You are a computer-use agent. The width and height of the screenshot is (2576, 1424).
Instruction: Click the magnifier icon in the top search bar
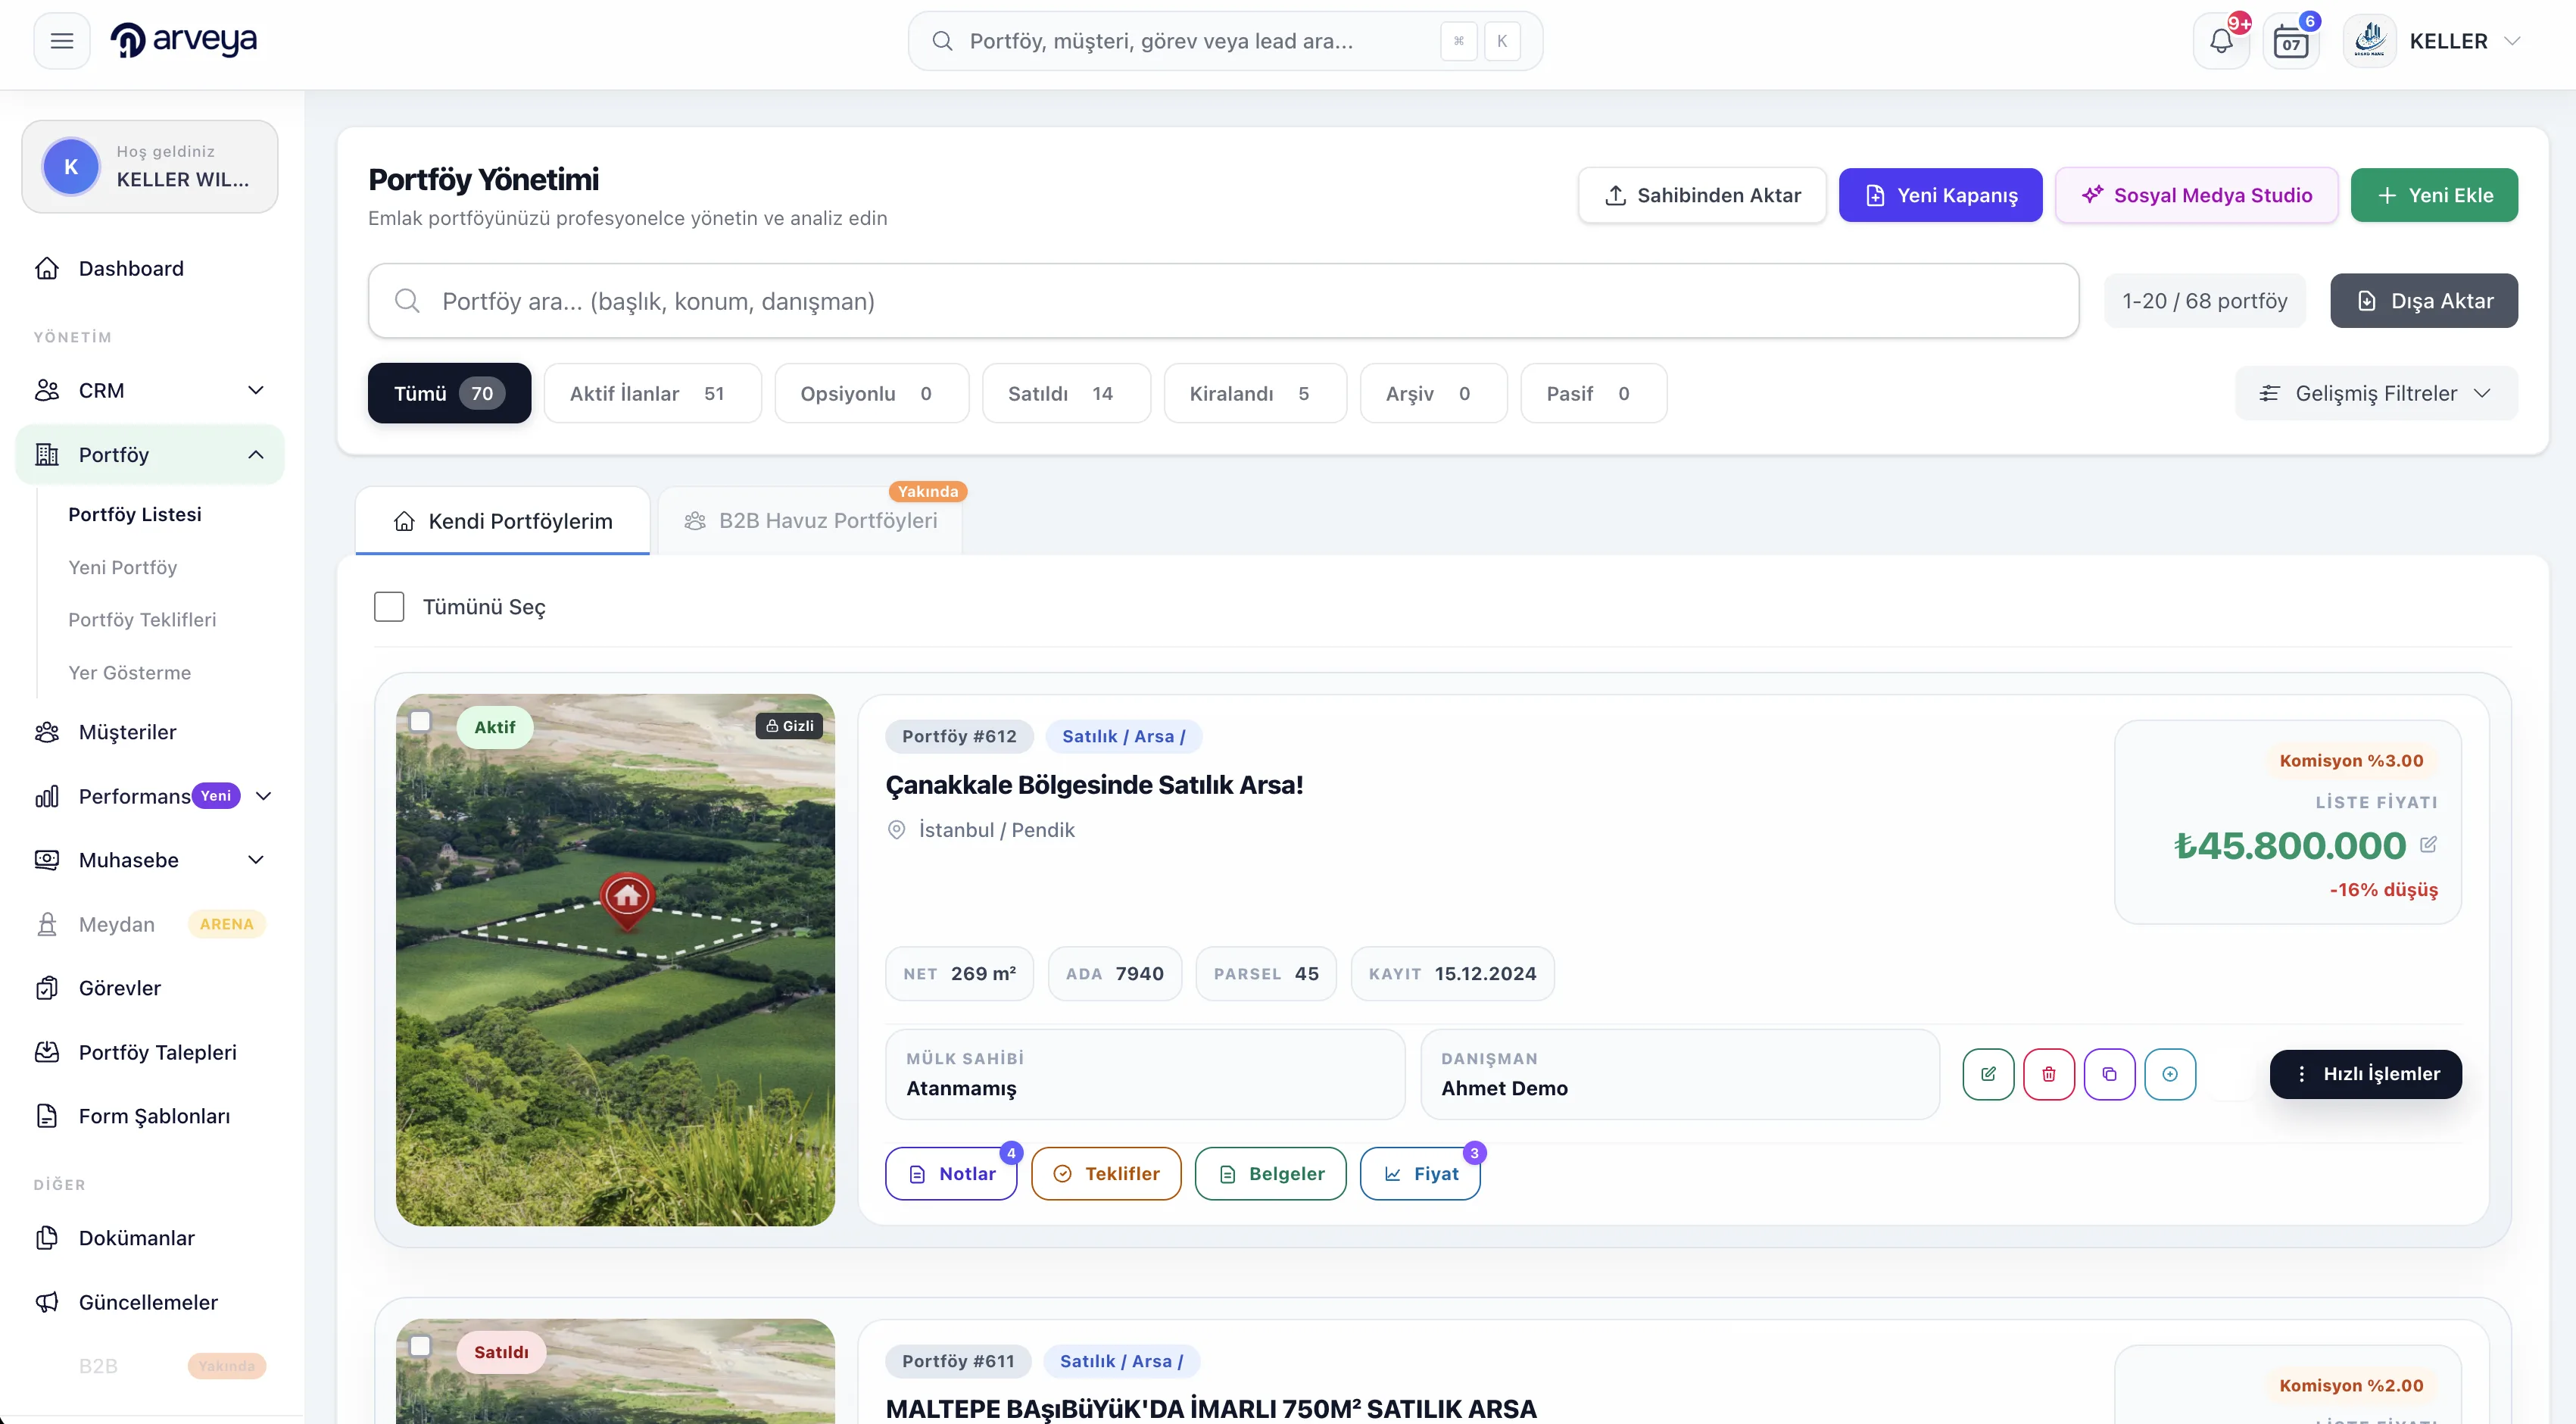click(x=942, y=41)
